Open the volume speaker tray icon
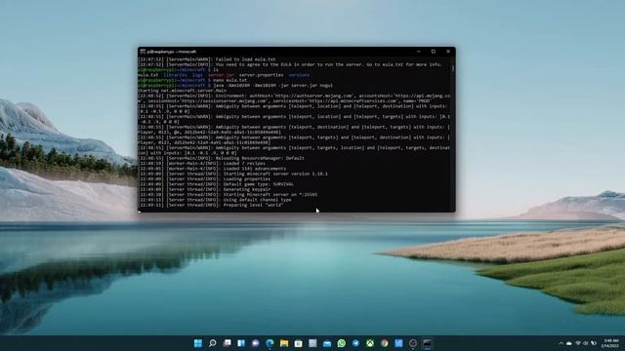Screen dimensions: 625x351 click(586, 343)
